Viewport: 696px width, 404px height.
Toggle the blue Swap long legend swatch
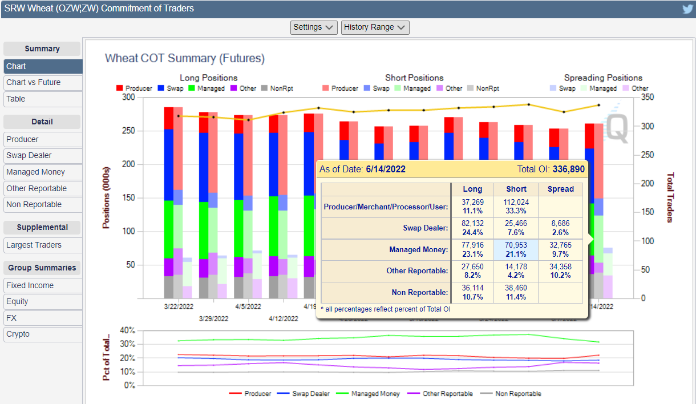[161, 88]
